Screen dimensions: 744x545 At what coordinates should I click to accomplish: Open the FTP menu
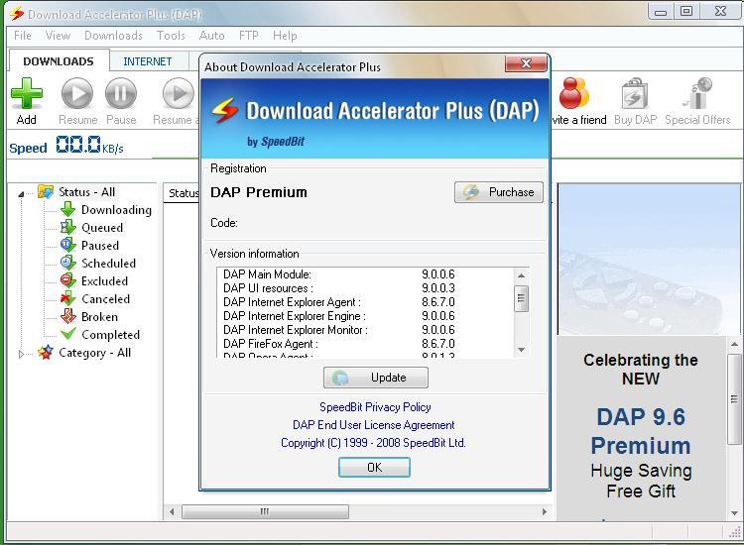pyautogui.click(x=249, y=36)
